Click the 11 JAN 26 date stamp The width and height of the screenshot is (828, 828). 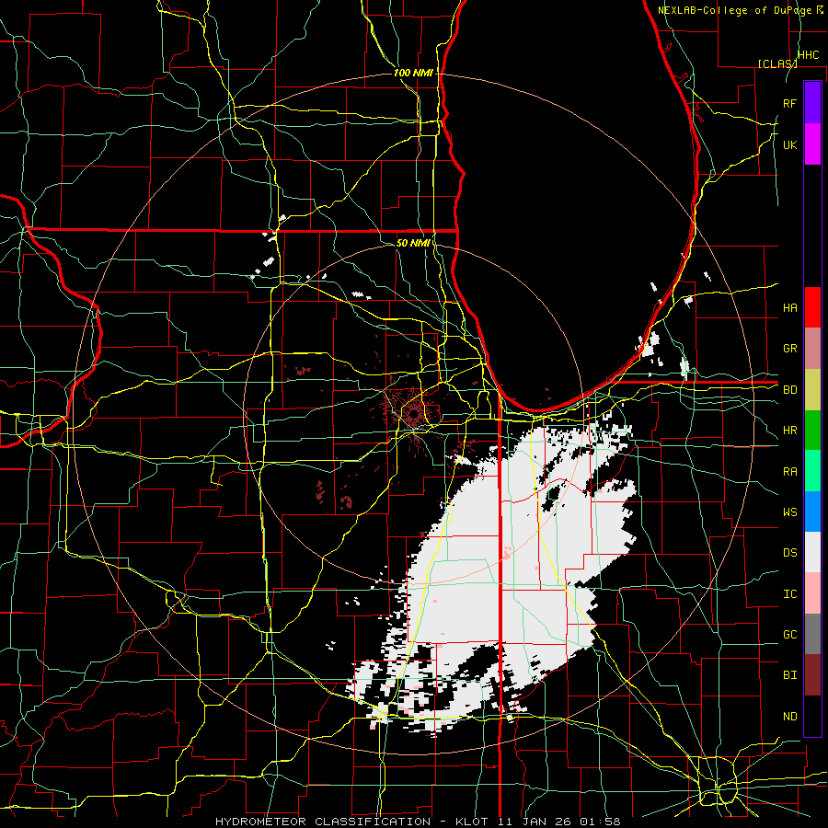535,822
